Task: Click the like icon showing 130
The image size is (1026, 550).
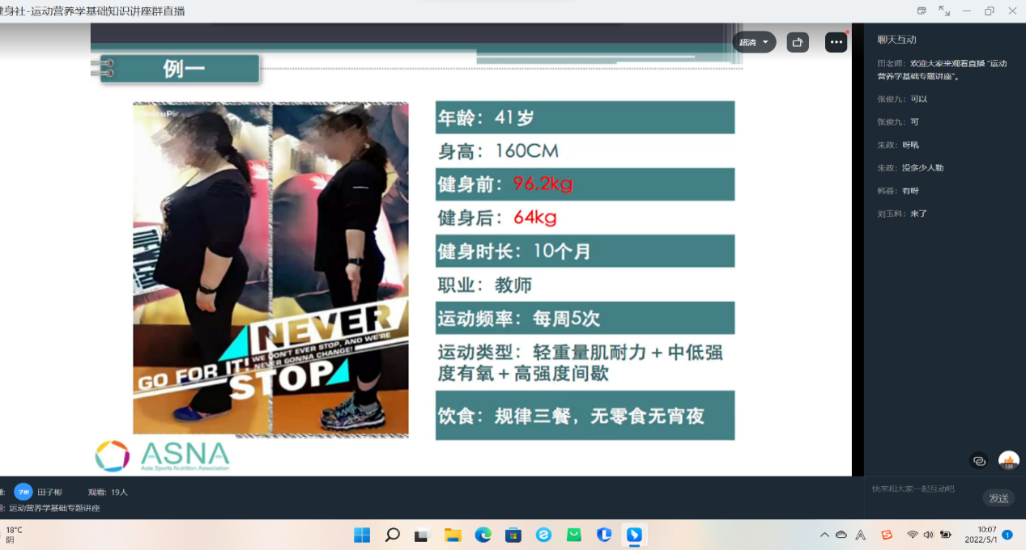Action: (x=1008, y=460)
